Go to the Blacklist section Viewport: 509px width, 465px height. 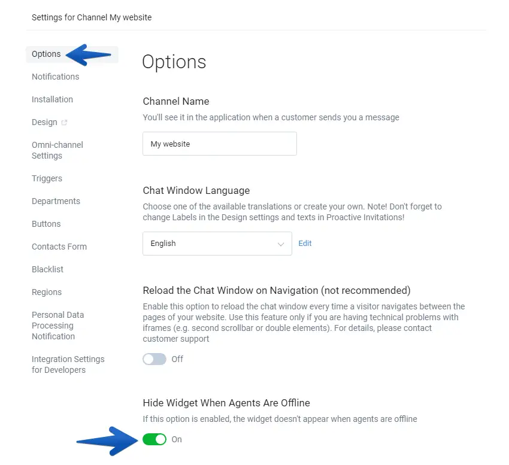[47, 269]
